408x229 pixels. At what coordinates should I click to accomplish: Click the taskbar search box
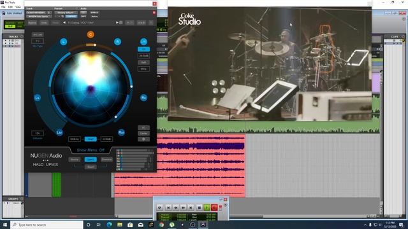pos(47,225)
